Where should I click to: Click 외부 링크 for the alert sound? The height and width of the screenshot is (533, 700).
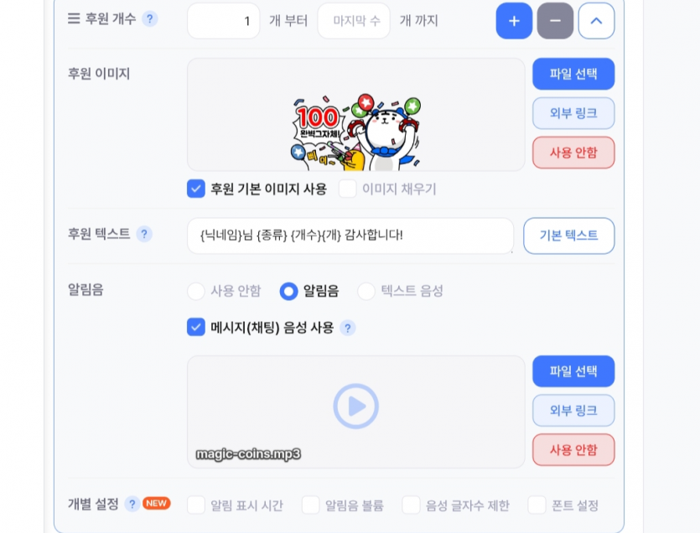coord(573,411)
